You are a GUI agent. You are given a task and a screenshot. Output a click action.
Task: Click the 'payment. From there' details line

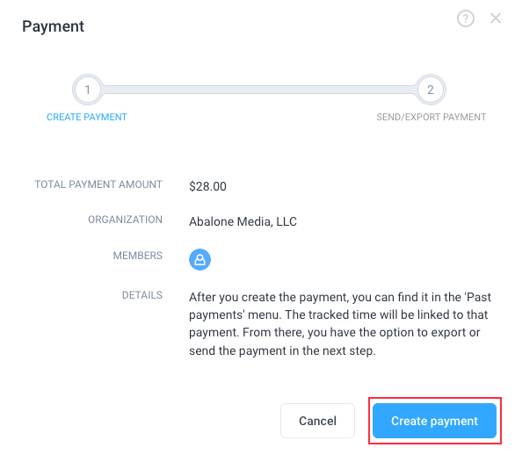click(x=334, y=333)
